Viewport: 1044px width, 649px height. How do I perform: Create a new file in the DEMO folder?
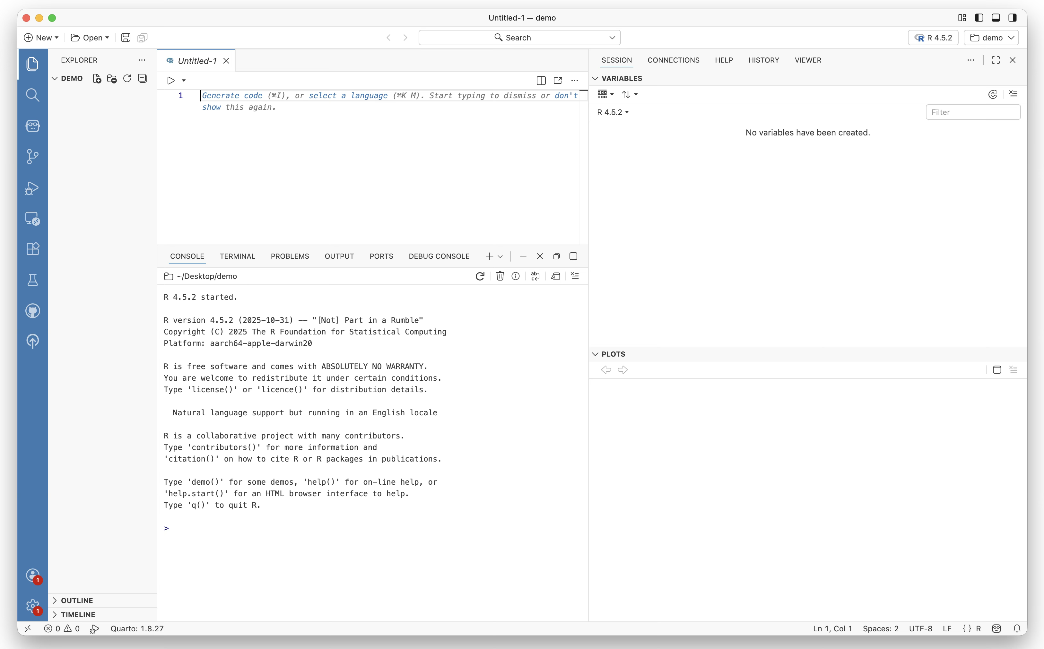pyautogui.click(x=96, y=78)
